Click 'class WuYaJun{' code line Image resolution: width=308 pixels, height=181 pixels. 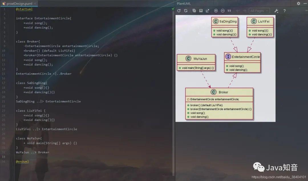point(29,138)
